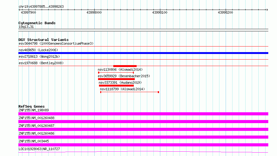This screenshot has width=277, height=156.
Task: Click the 43998200 ruler position label
Action: click(x=225, y=12)
